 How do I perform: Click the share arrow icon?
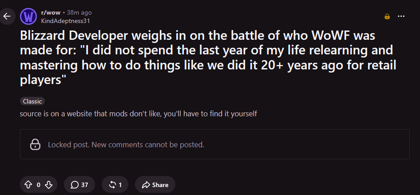(146, 184)
